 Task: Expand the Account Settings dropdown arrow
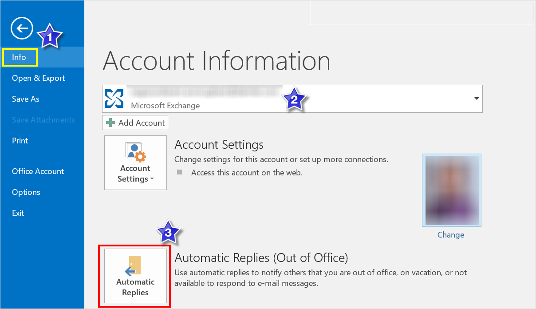click(x=152, y=179)
